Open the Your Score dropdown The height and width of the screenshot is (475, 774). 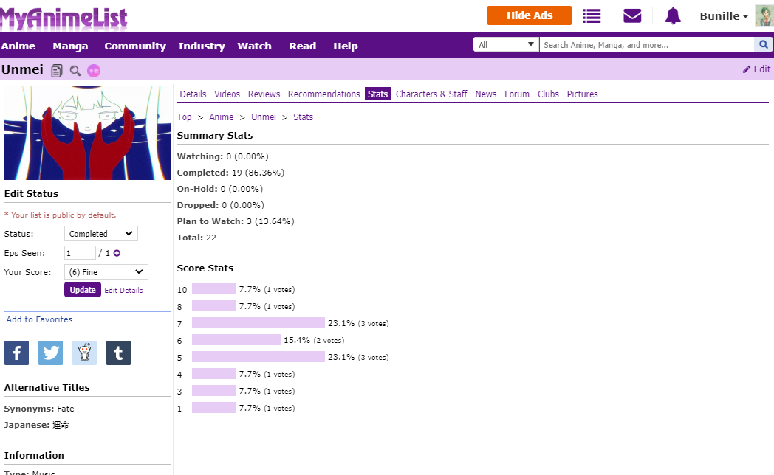106,272
